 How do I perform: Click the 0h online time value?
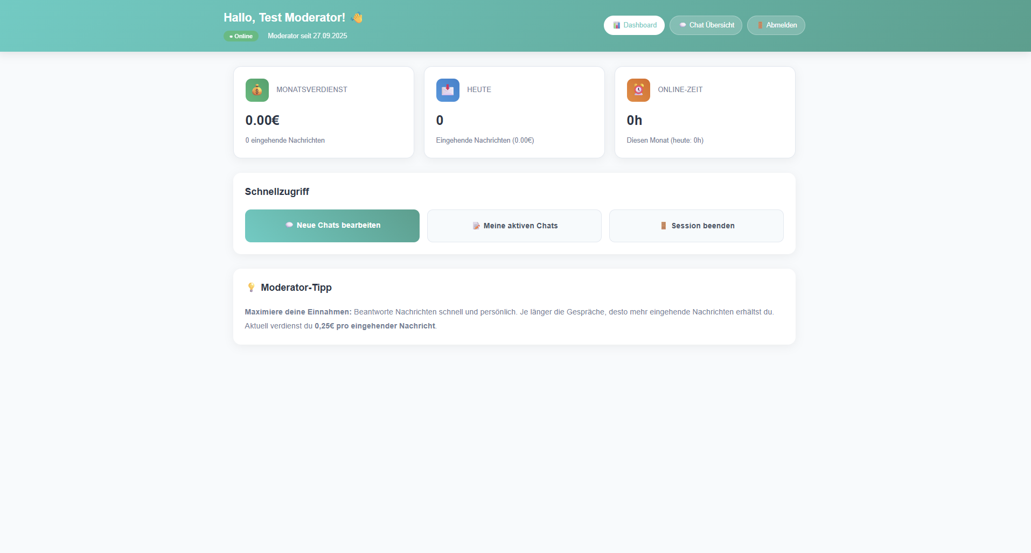634,120
